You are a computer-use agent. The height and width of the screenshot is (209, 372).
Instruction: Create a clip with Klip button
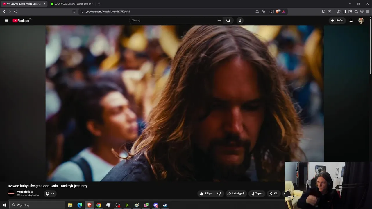273,194
